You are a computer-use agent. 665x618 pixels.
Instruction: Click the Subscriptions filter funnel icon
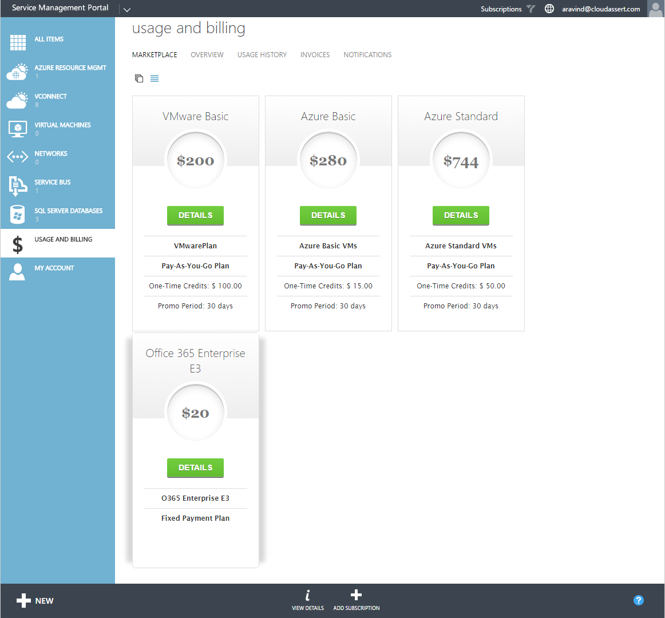(x=531, y=9)
